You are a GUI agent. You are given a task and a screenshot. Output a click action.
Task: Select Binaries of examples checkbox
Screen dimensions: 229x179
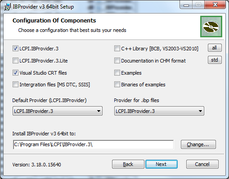[x=117, y=85]
